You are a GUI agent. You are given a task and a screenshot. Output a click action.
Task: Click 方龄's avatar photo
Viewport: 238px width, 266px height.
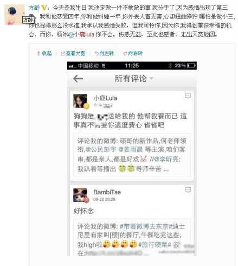15,15
